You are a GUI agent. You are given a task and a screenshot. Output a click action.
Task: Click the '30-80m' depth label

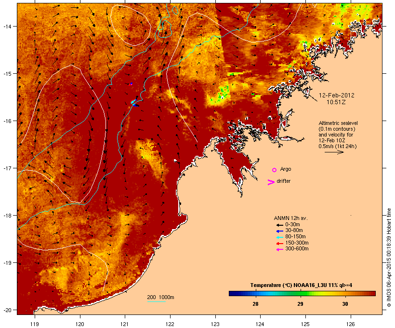click(294, 231)
